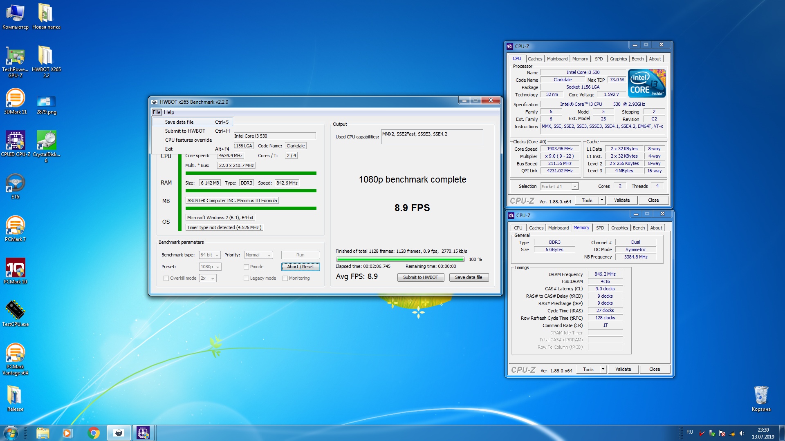Click the Used CPU capabilities field

[432, 137]
